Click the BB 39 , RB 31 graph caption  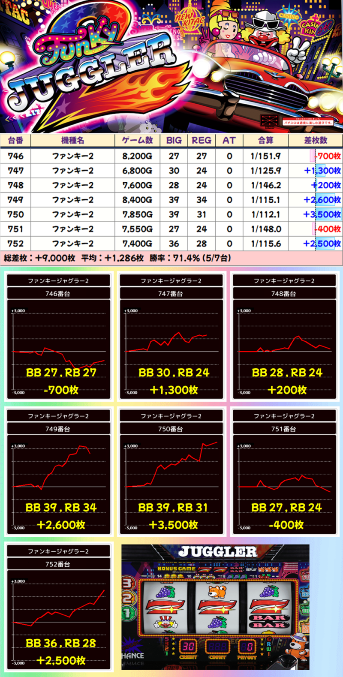pyautogui.click(x=174, y=507)
